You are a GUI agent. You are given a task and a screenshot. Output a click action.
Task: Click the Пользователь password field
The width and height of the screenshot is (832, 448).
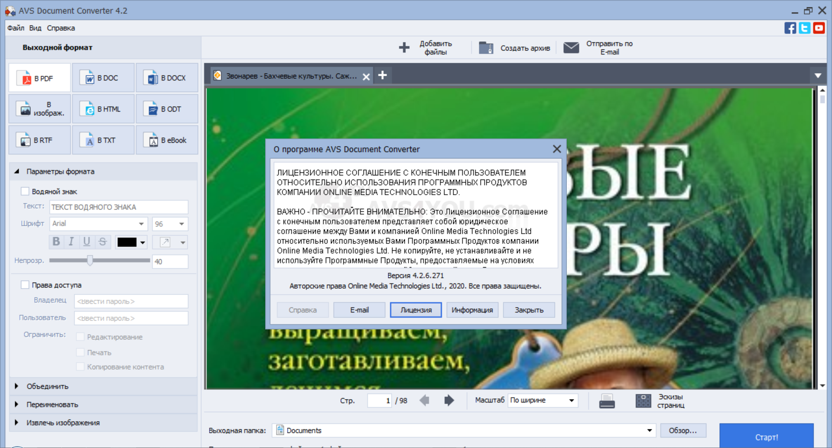pyautogui.click(x=131, y=318)
